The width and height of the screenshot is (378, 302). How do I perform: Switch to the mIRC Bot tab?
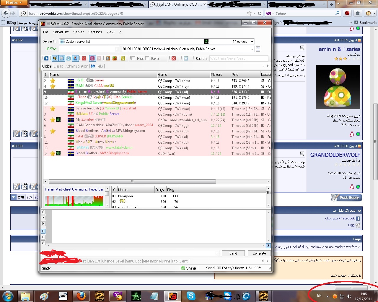point(133,261)
